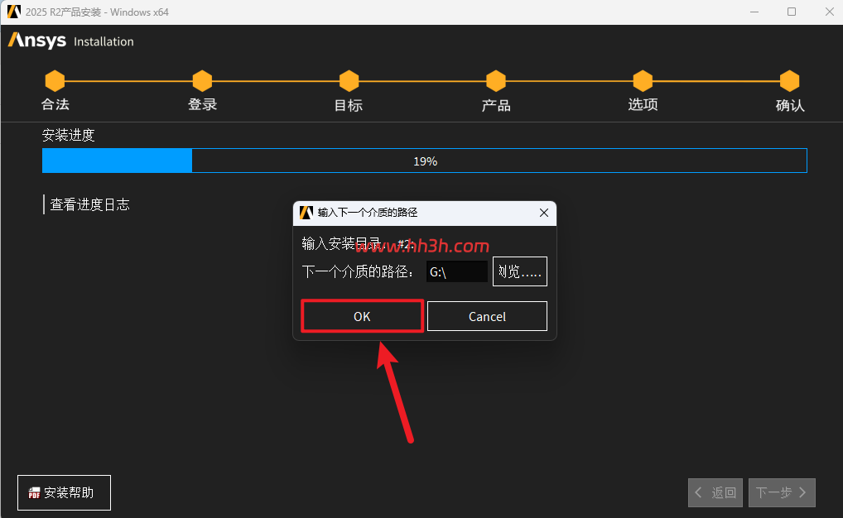Click the Installation header text

click(104, 42)
